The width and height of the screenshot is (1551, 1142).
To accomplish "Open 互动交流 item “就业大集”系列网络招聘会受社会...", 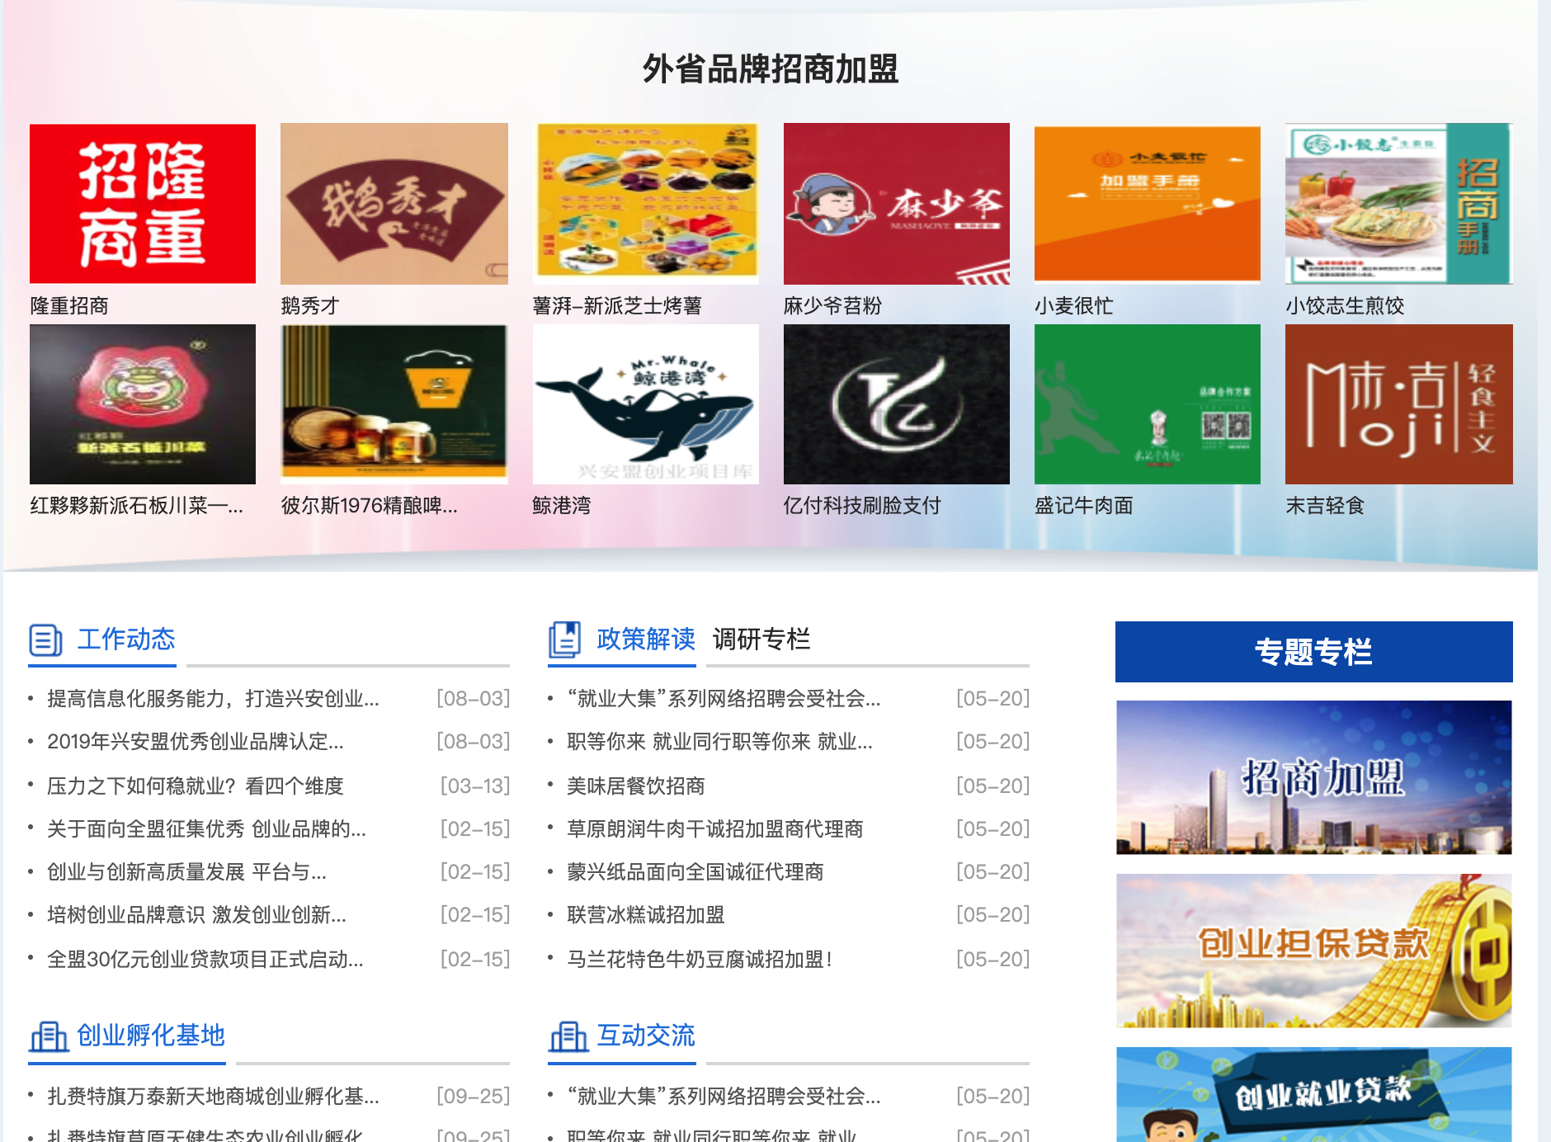I will pos(724,1097).
